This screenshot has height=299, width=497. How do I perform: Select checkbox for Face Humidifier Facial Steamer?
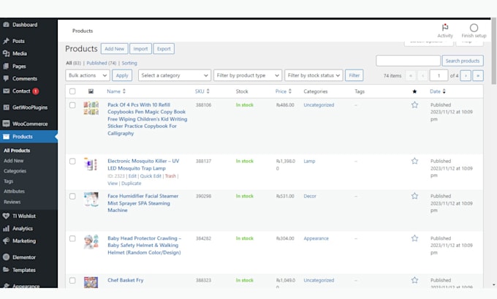(72, 196)
